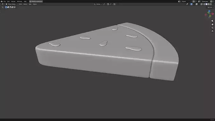This screenshot has height=121, width=215.
Task: Open the object types visibility dropdown
Action: 188,4
